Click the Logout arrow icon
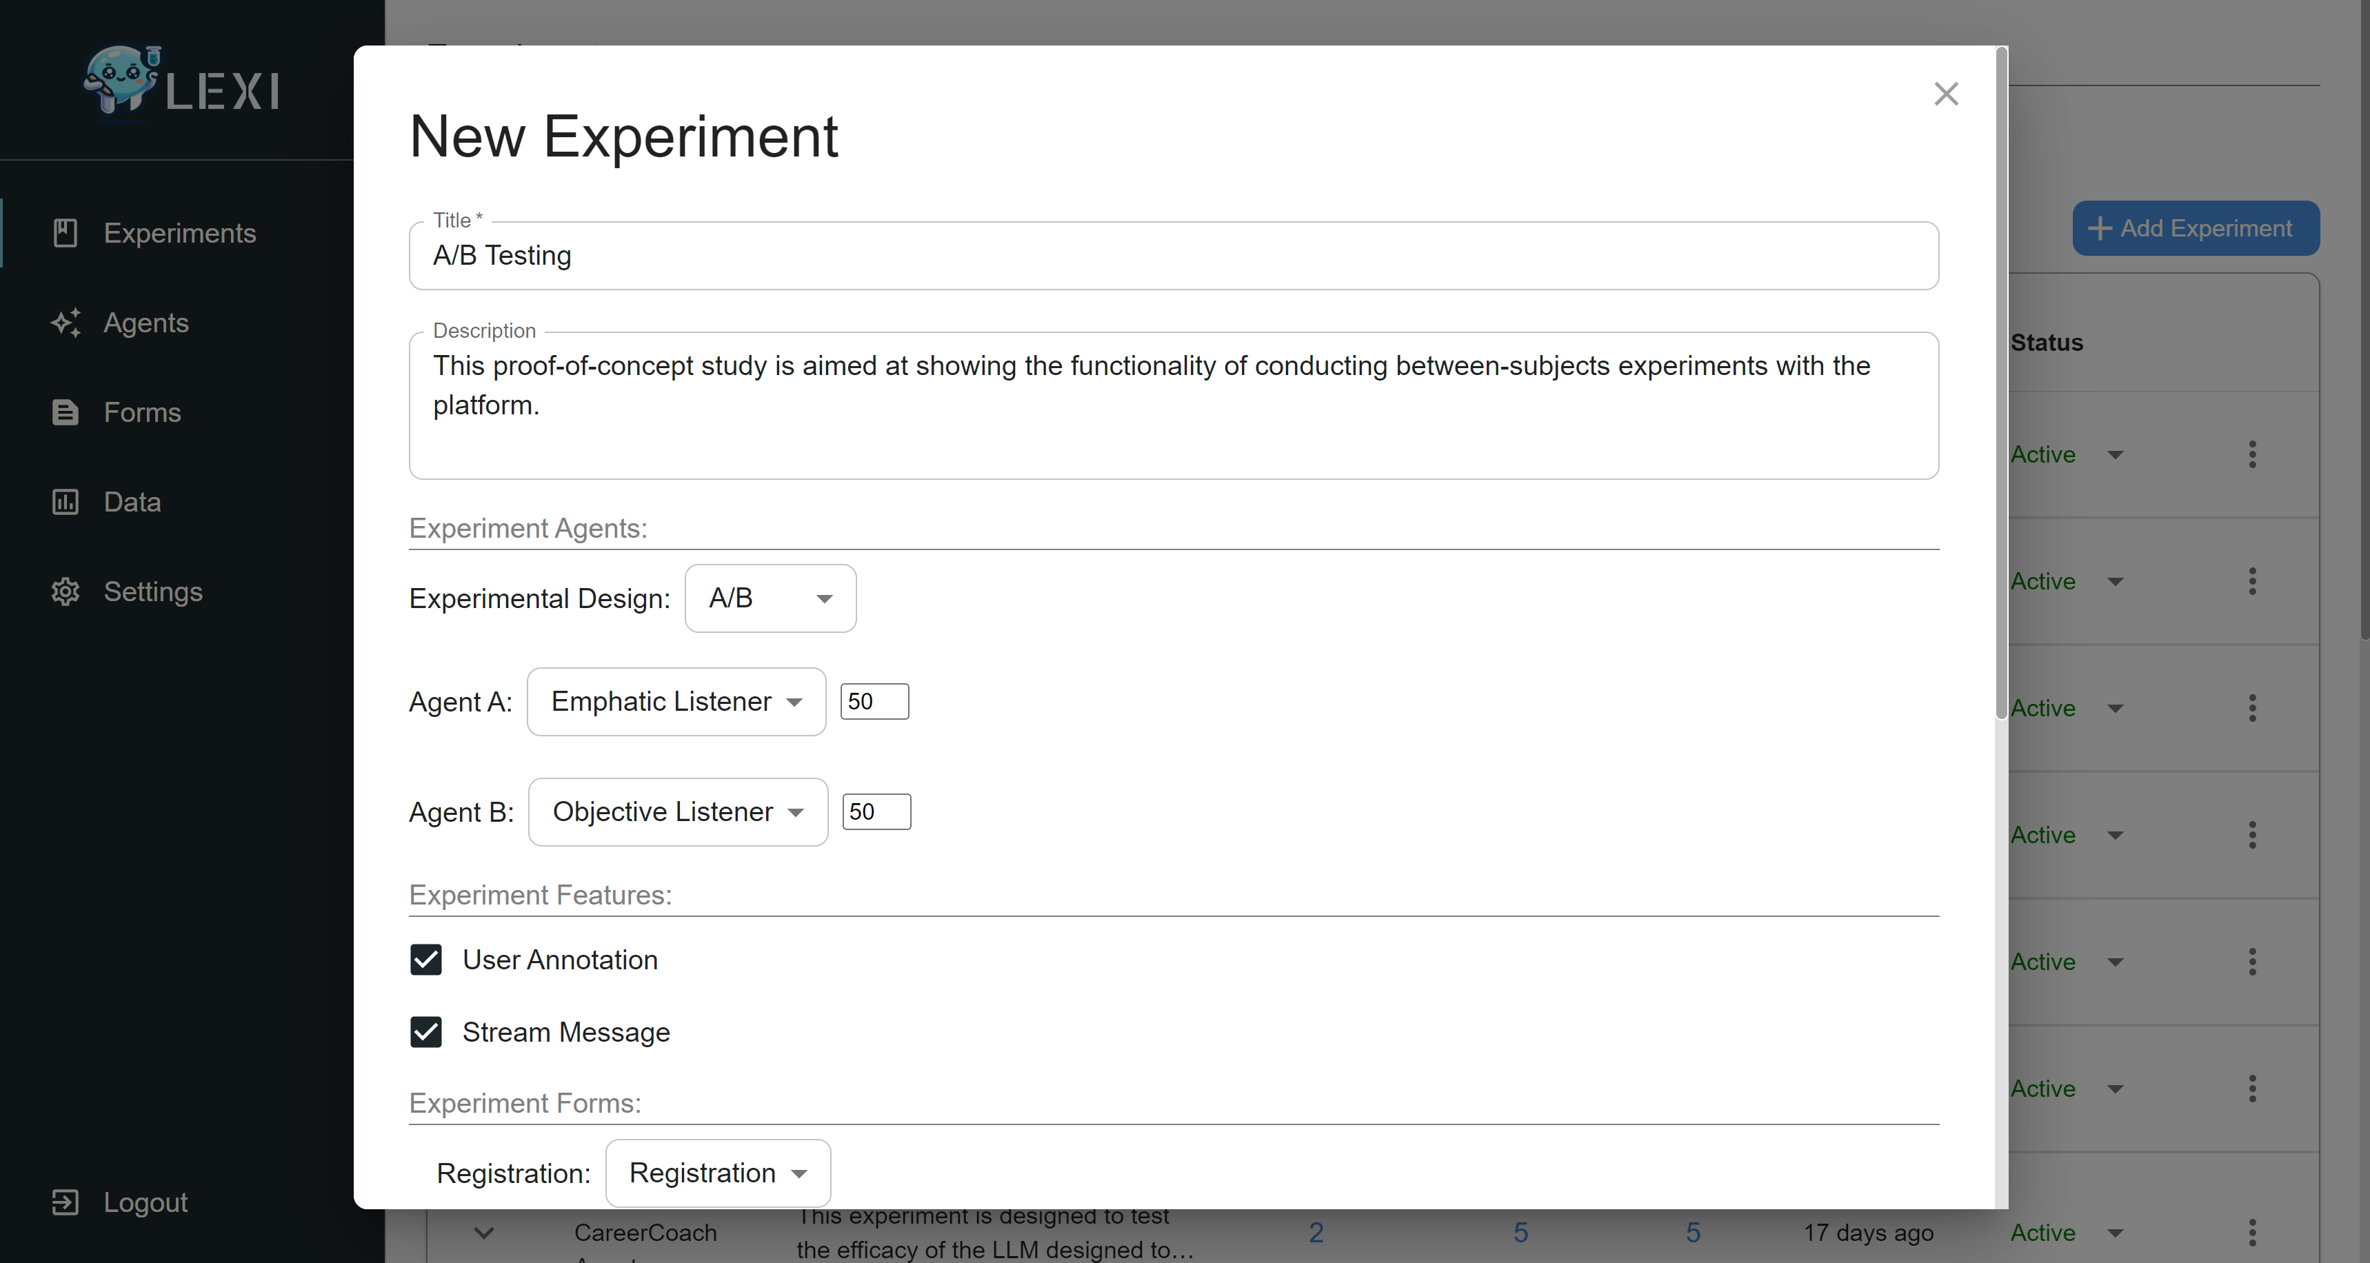The image size is (2370, 1263). click(x=66, y=1202)
